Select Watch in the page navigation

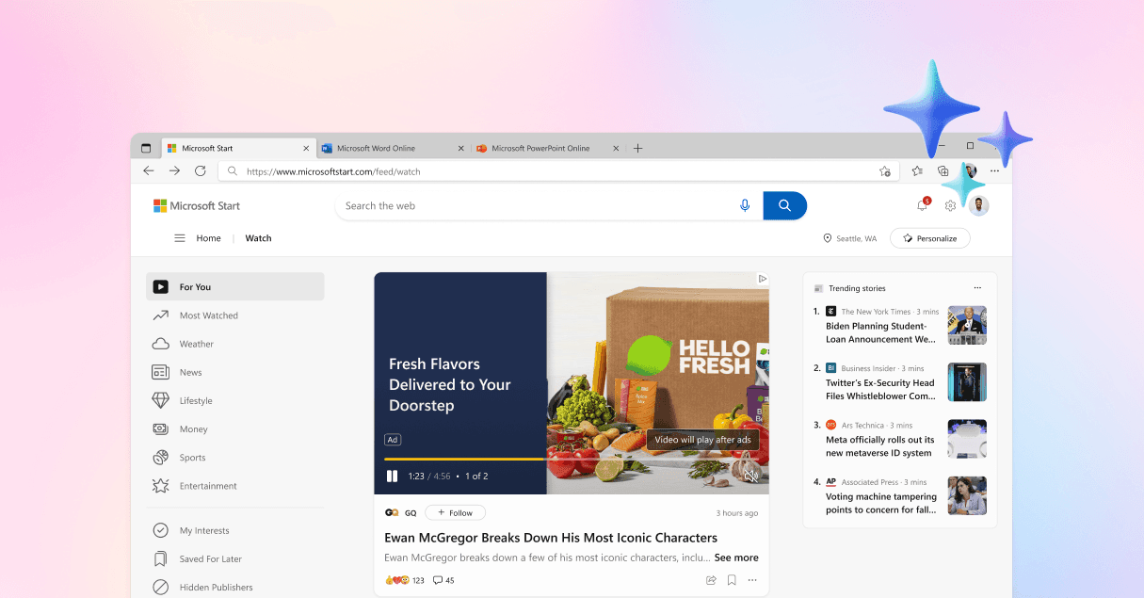(258, 238)
